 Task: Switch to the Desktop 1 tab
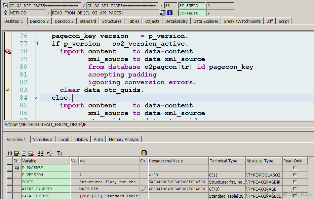(x=14, y=21)
